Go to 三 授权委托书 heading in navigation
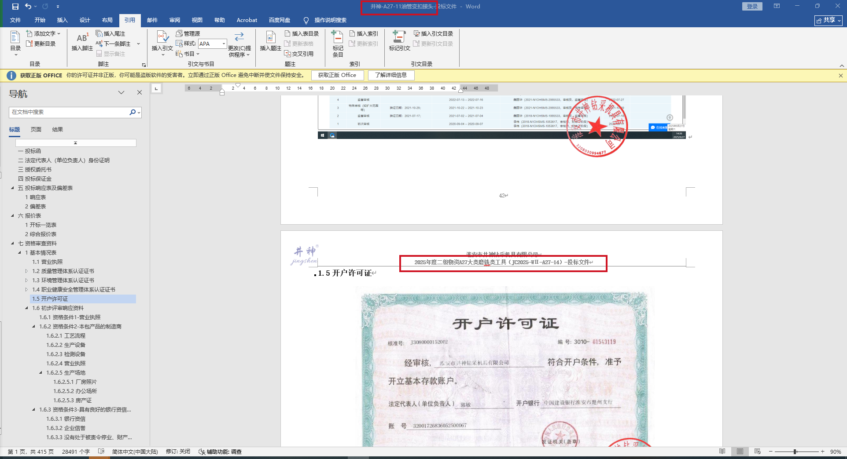This screenshot has width=847, height=459. point(35,169)
